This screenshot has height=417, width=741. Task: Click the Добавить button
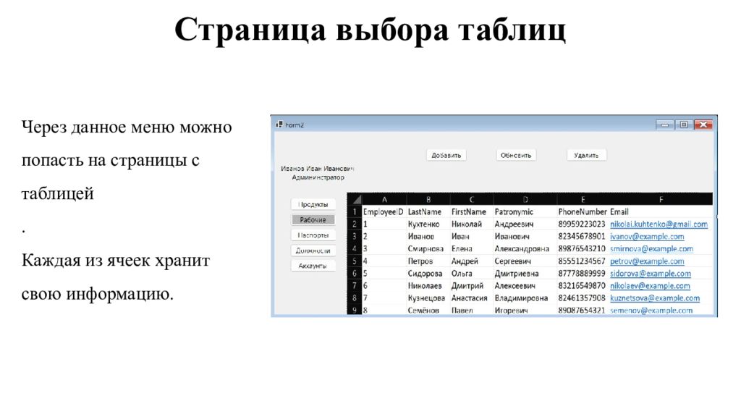click(446, 155)
